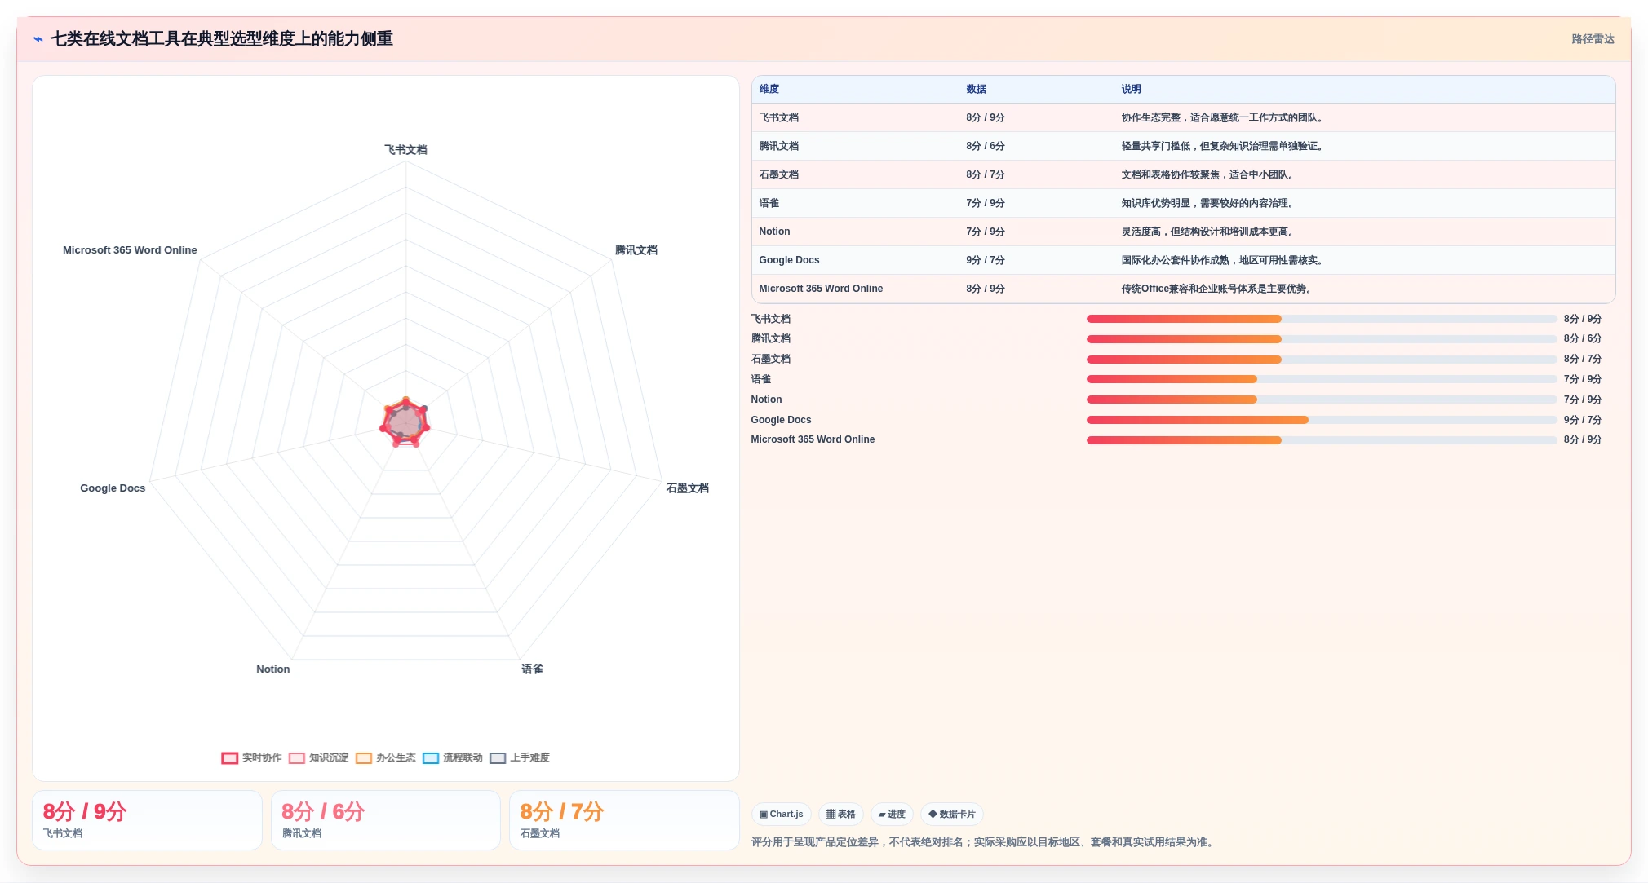Click Microsoft 365 Word Online radar axis label
The width and height of the screenshot is (1648, 883).
(130, 250)
